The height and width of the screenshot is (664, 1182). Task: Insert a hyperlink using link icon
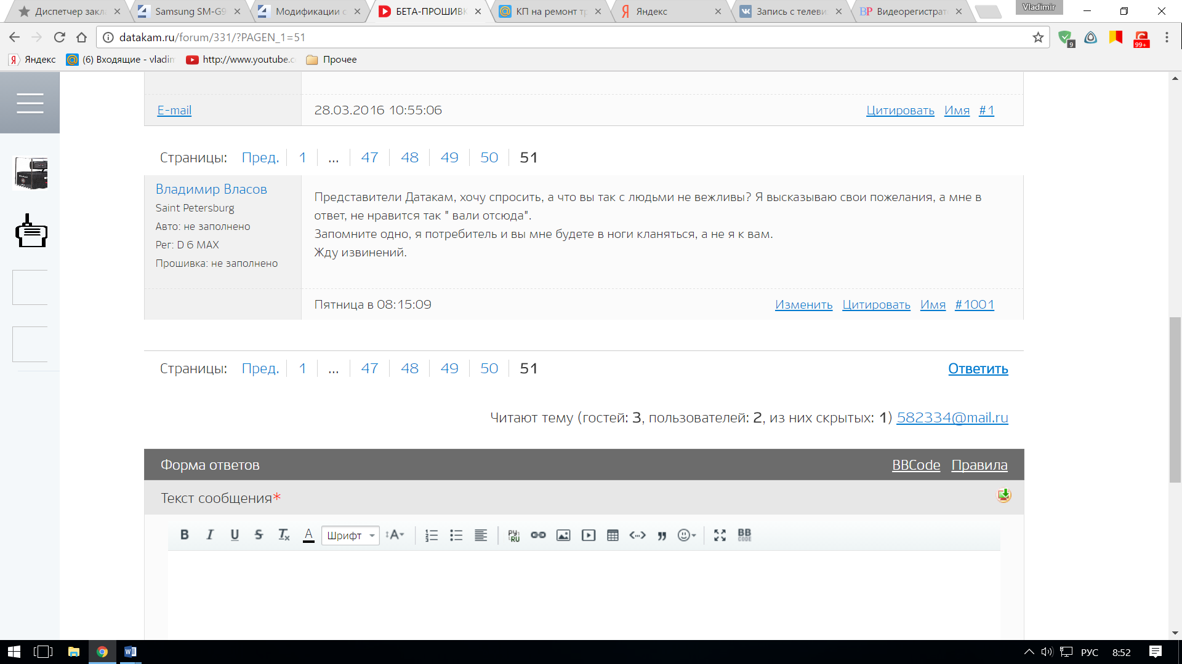[x=538, y=535]
